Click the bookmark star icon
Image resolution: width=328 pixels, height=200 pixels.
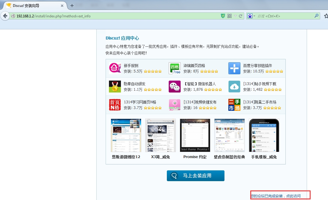(x=326, y=16)
